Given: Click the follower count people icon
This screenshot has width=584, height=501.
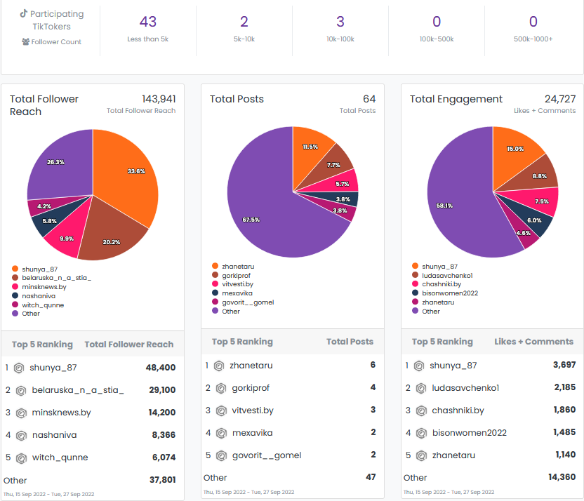Looking at the screenshot, I should [x=25, y=42].
